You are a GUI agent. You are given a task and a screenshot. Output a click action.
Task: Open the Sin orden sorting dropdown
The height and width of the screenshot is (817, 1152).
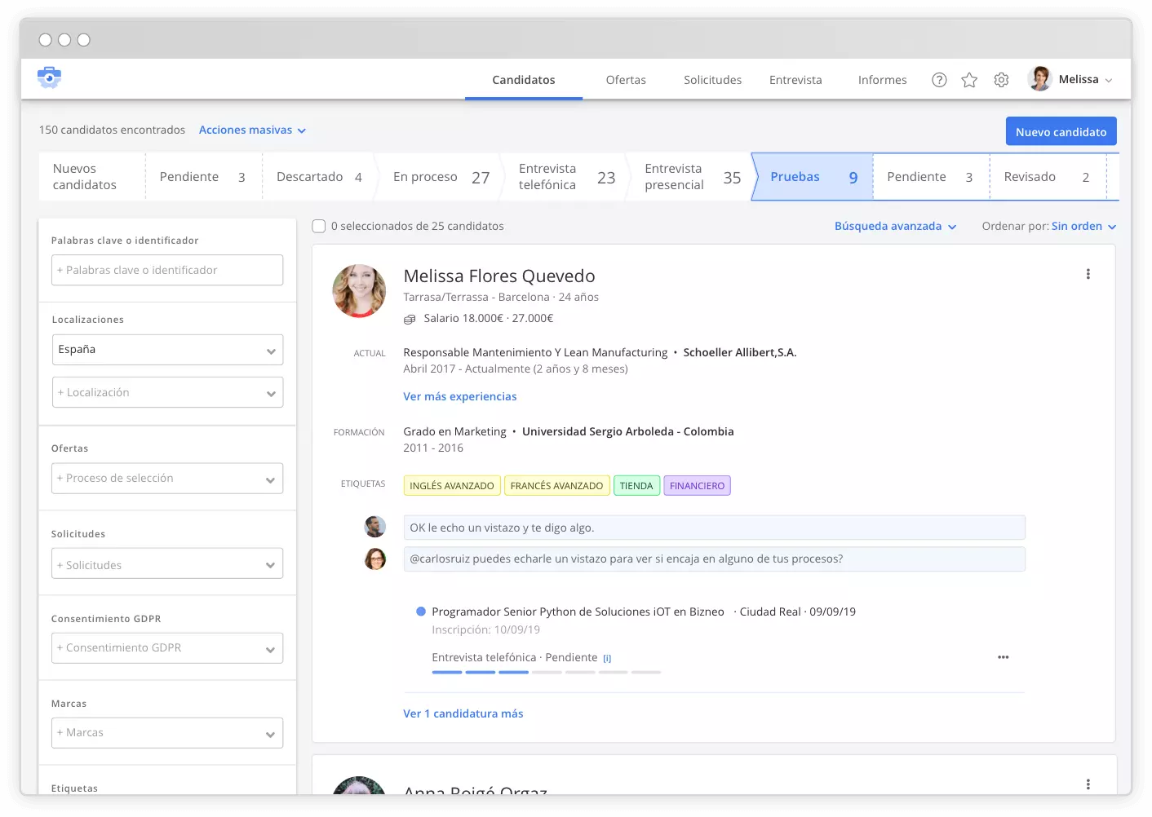coord(1083,226)
